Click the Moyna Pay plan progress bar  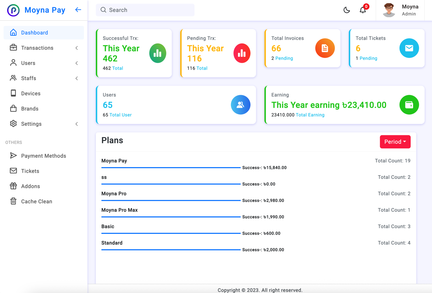tap(171, 168)
